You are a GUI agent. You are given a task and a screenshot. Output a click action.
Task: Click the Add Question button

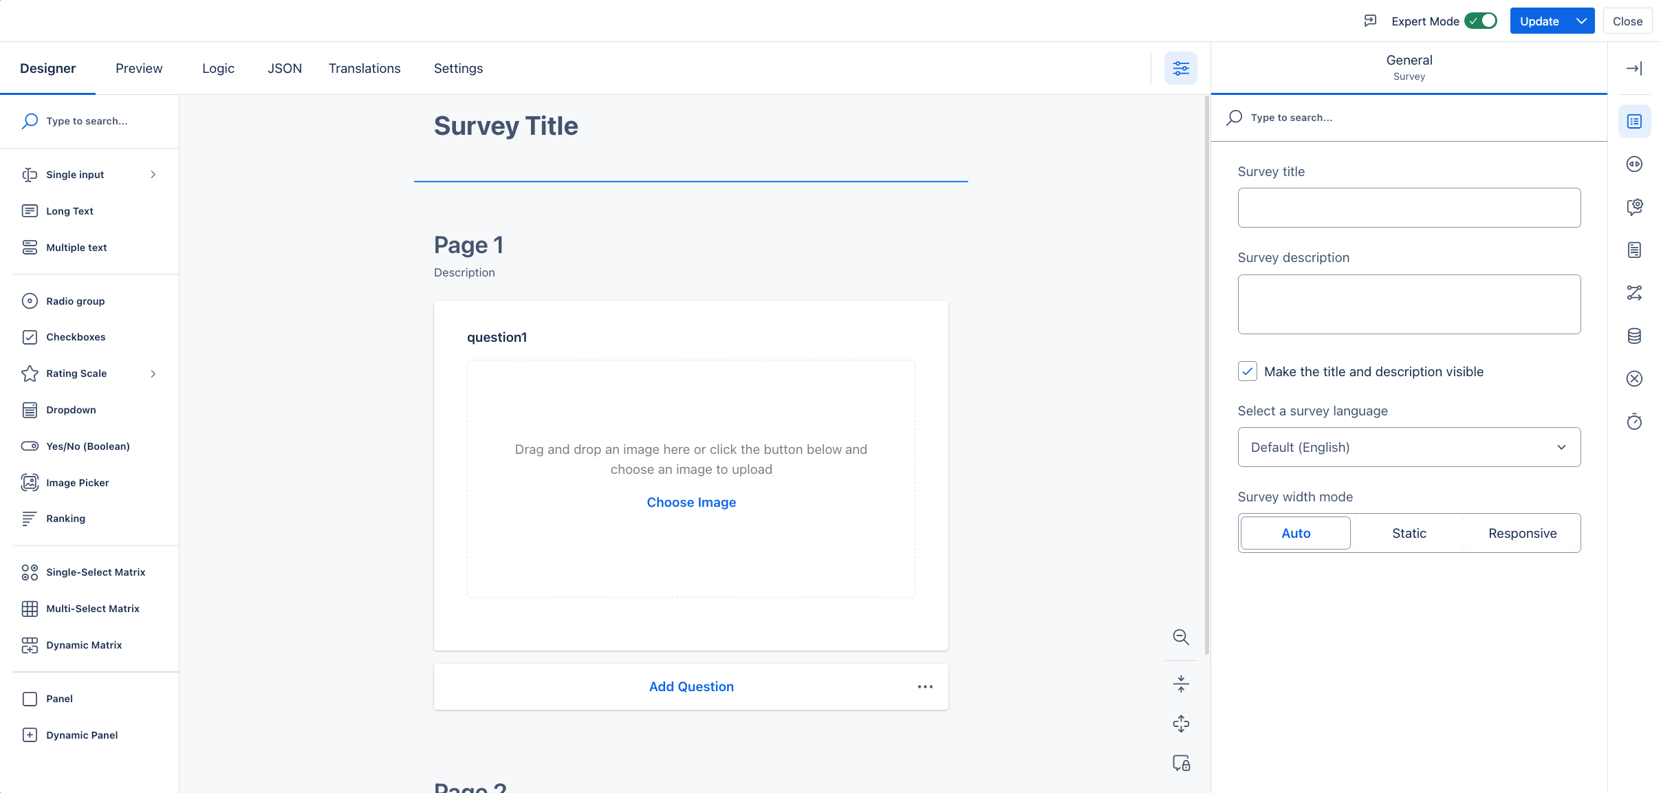click(691, 686)
